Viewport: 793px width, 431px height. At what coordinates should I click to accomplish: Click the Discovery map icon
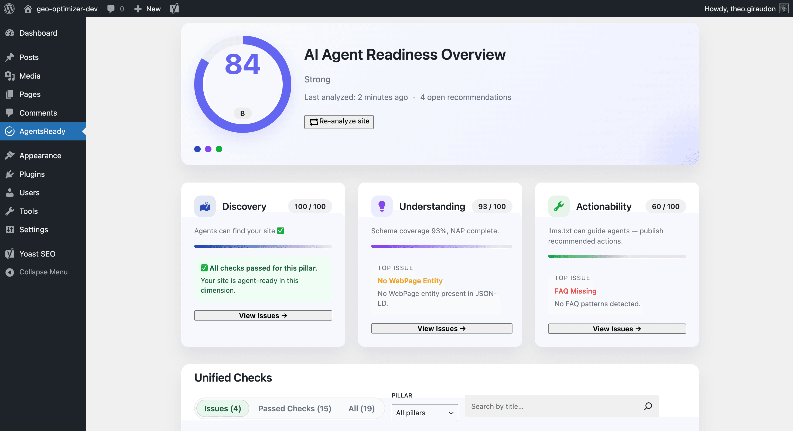click(x=205, y=206)
